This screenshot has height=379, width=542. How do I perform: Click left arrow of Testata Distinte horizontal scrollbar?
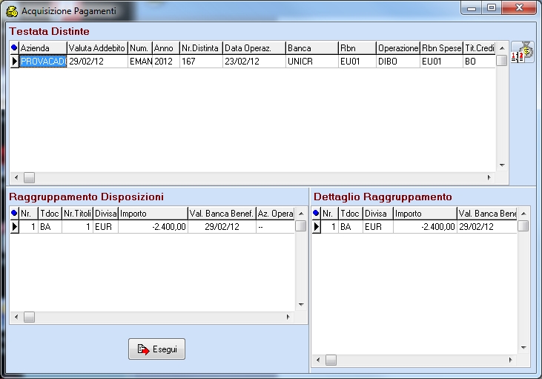point(16,177)
